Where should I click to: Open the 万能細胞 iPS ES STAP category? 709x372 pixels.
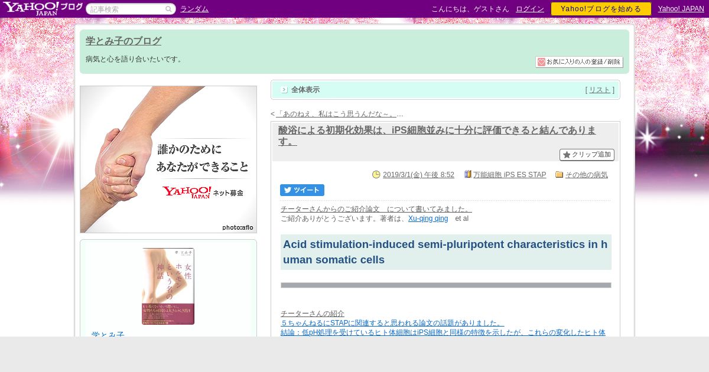pos(509,175)
